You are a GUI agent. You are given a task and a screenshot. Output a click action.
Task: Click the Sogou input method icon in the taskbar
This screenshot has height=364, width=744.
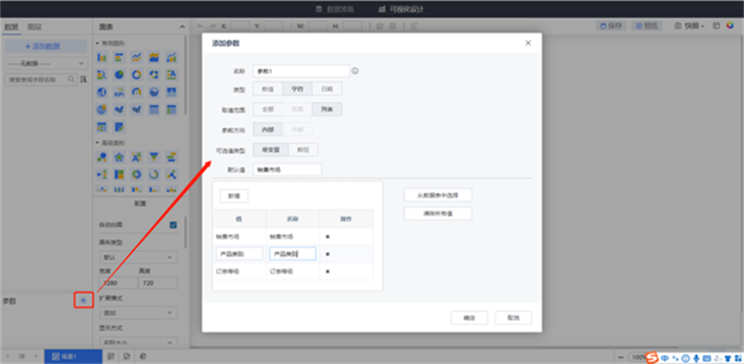652,357
